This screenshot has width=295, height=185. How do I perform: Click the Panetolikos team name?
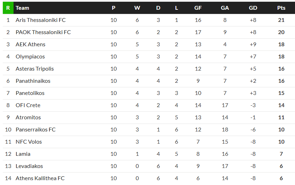click(x=30, y=93)
